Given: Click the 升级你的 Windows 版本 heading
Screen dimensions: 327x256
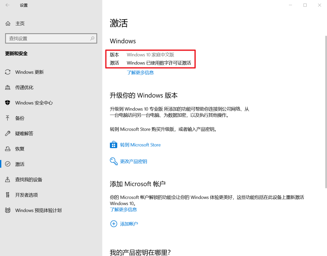Looking at the screenshot, I should [x=144, y=95].
